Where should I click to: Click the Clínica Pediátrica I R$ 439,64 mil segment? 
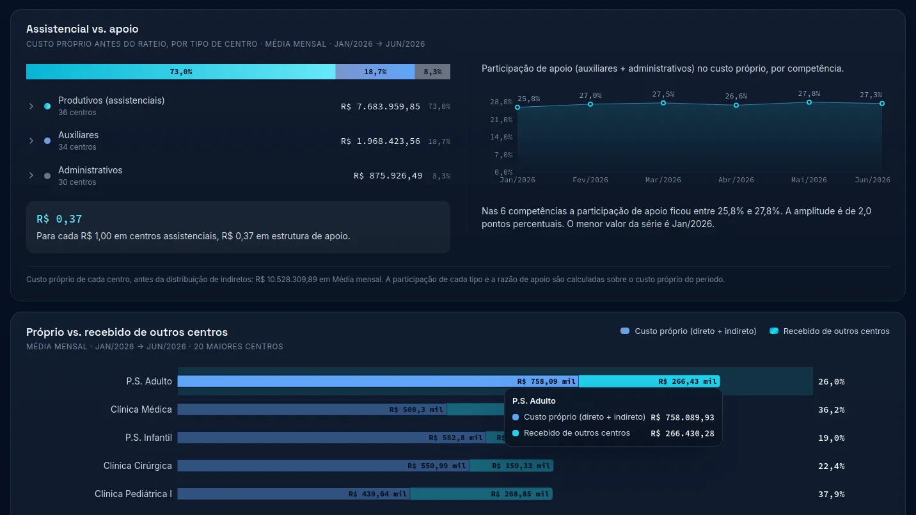click(294, 494)
